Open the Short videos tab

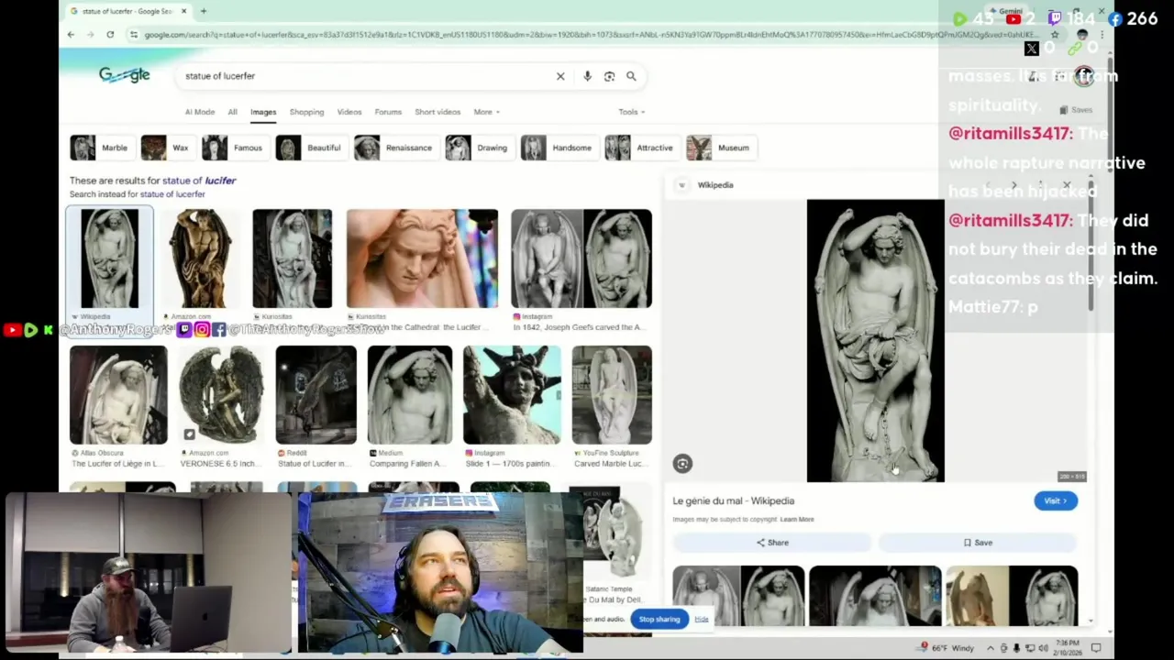tap(437, 112)
